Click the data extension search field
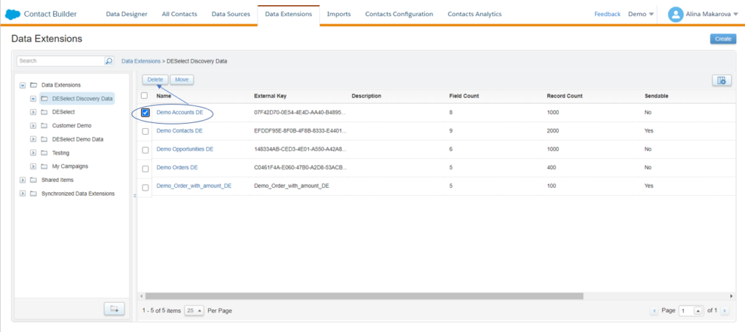The width and height of the screenshot is (745, 332). [x=60, y=61]
